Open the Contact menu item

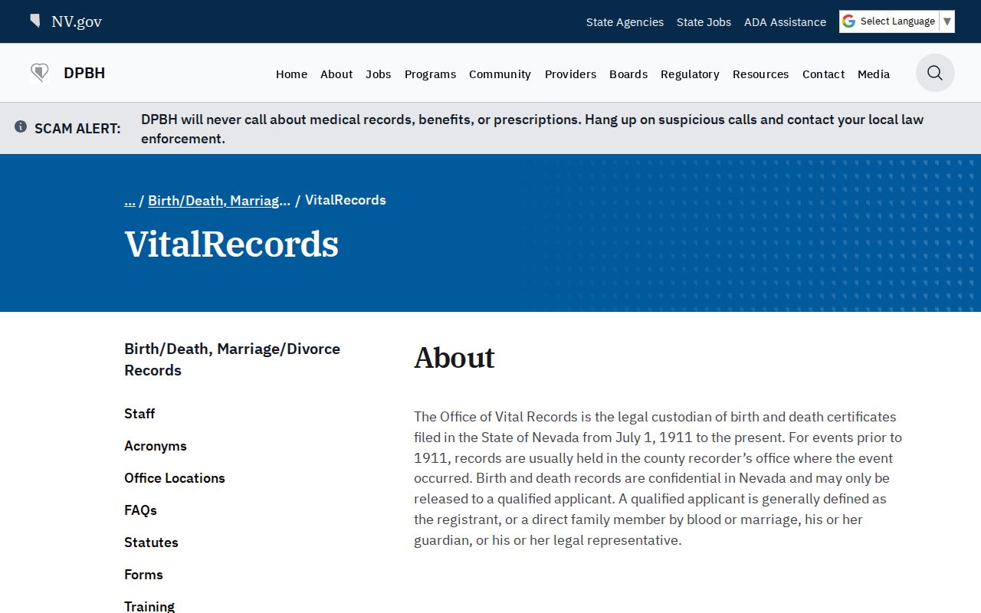(823, 74)
